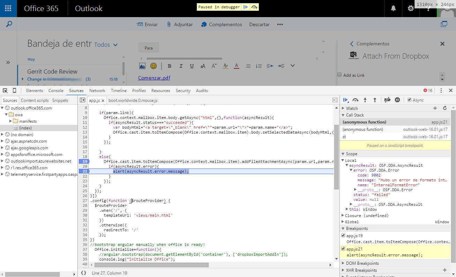Click the Enviar send button
The width and height of the screenshot is (456, 277).
coord(147,24)
